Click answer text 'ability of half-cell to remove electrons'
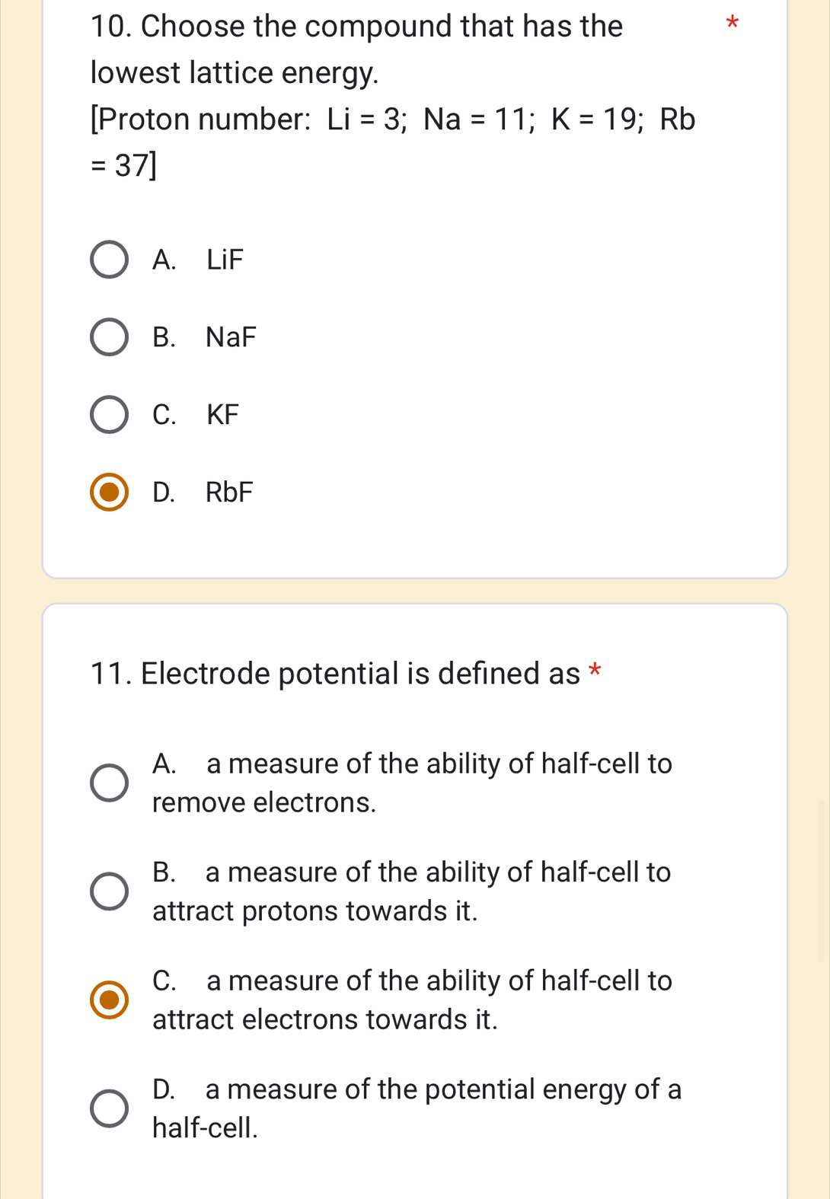 tap(412, 783)
